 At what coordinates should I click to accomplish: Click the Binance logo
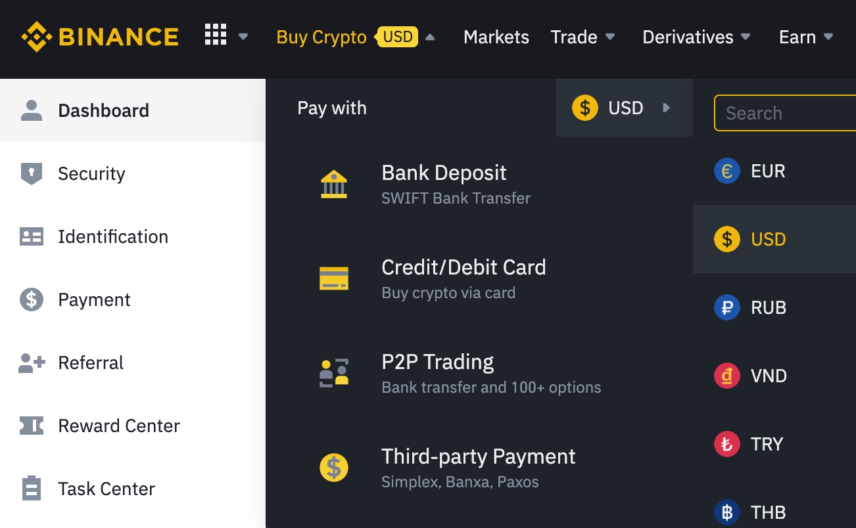pyautogui.click(x=100, y=37)
